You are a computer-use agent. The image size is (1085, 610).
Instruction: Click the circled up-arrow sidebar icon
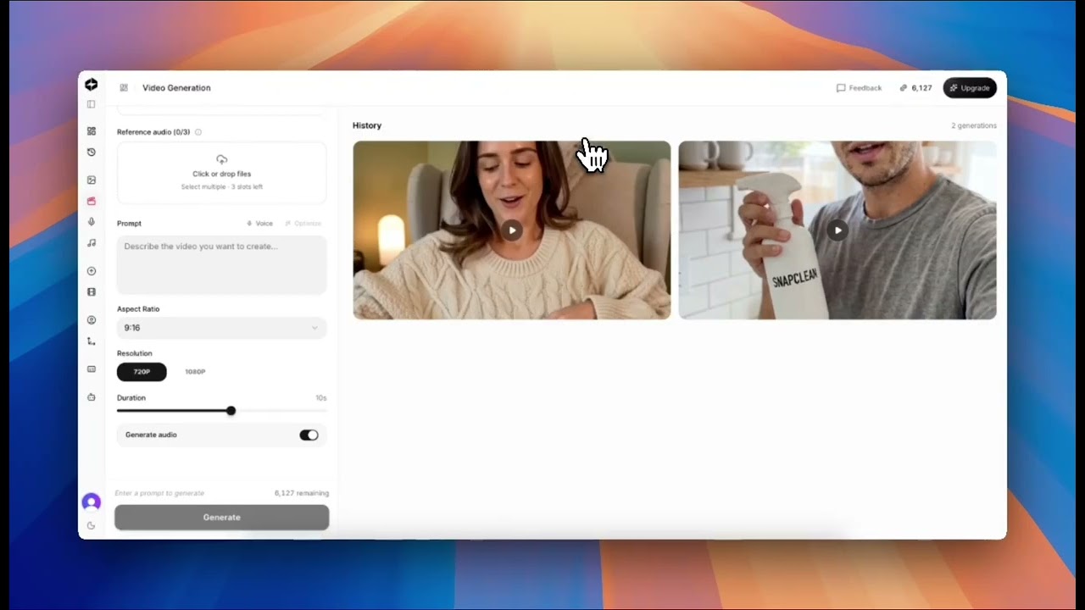92,271
